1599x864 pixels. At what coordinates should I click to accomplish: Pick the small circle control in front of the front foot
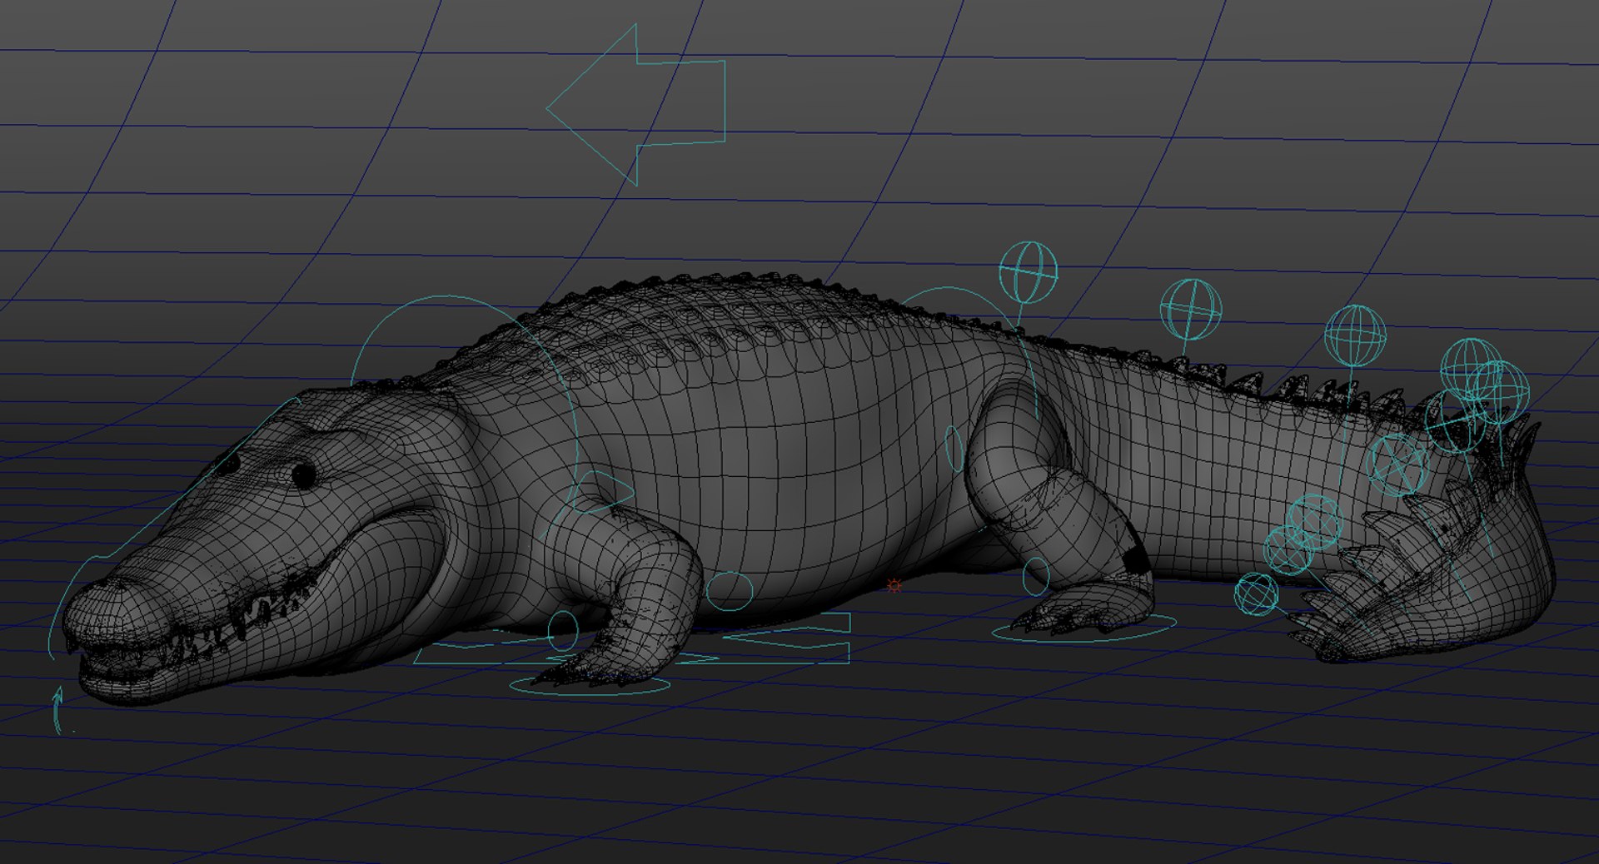(x=564, y=630)
